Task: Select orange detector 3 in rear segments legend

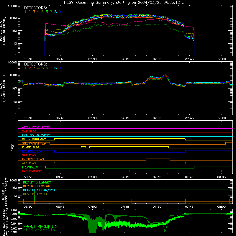Action: coord(34,68)
